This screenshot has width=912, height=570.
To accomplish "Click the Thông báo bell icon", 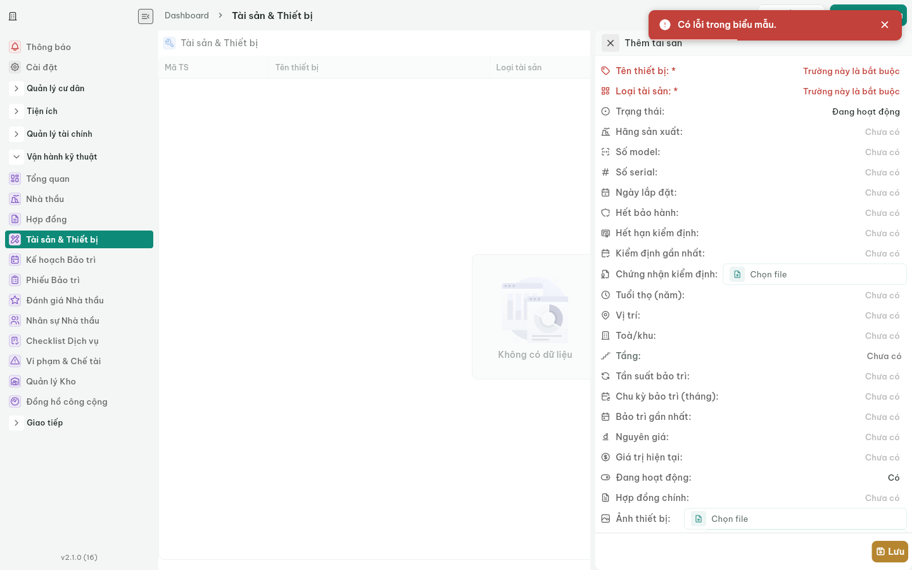I will click(x=15, y=47).
